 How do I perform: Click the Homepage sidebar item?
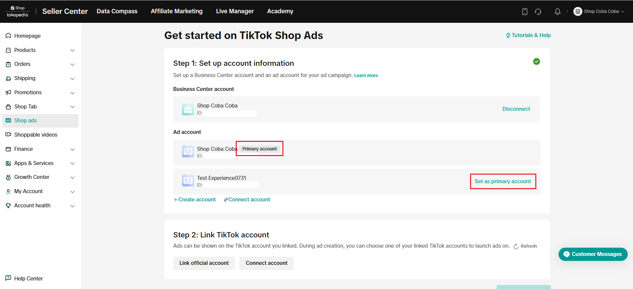(x=27, y=36)
